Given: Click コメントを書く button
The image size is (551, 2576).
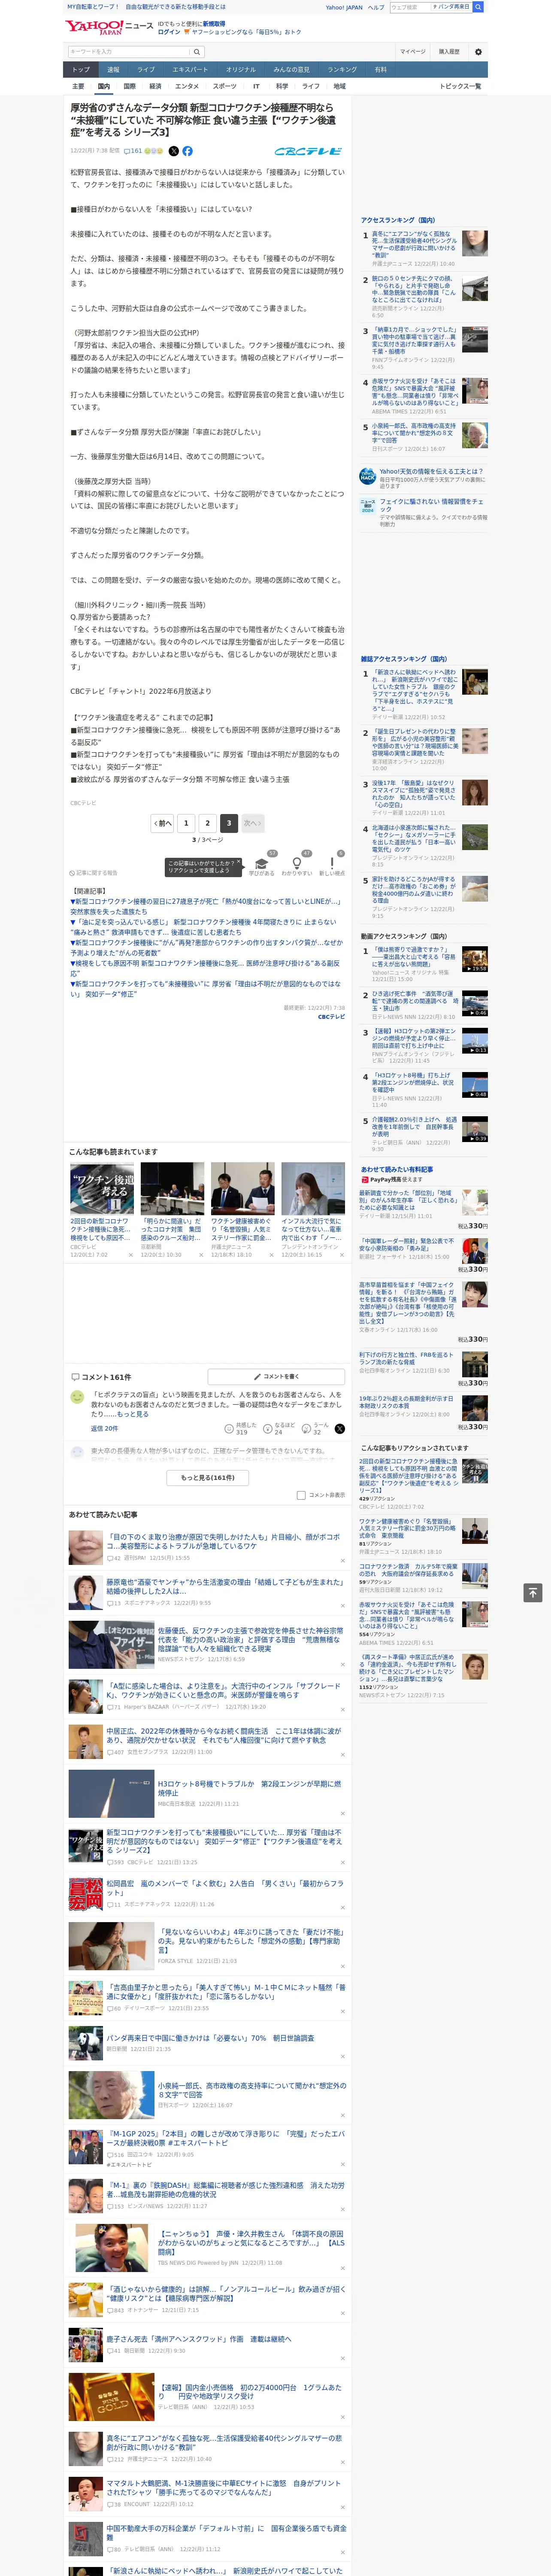Looking at the screenshot, I should pyautogui.click(x=276, y=1376).
